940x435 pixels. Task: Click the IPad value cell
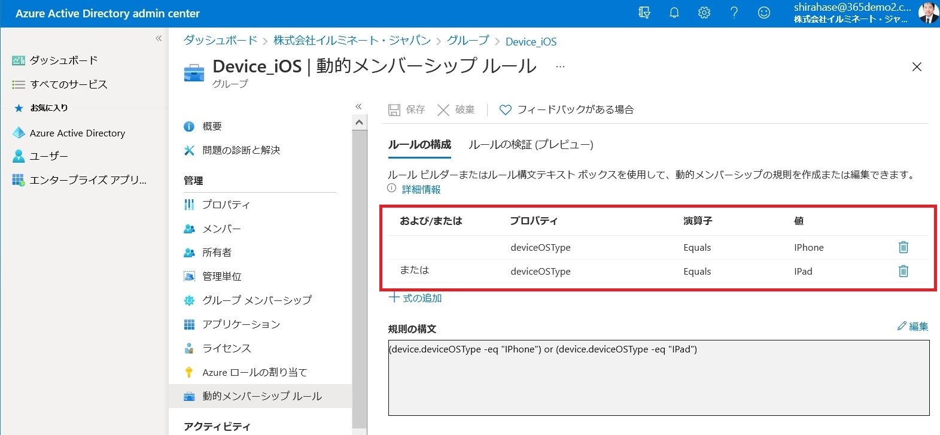coord(803,272)
